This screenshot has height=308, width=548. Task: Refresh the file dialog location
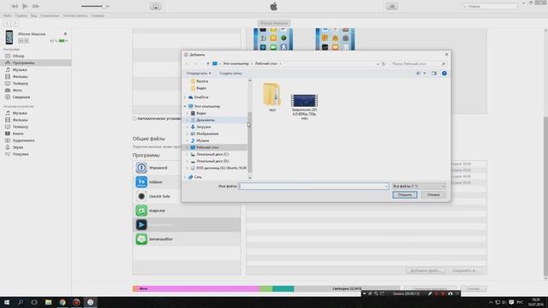[x=384, y=64]
